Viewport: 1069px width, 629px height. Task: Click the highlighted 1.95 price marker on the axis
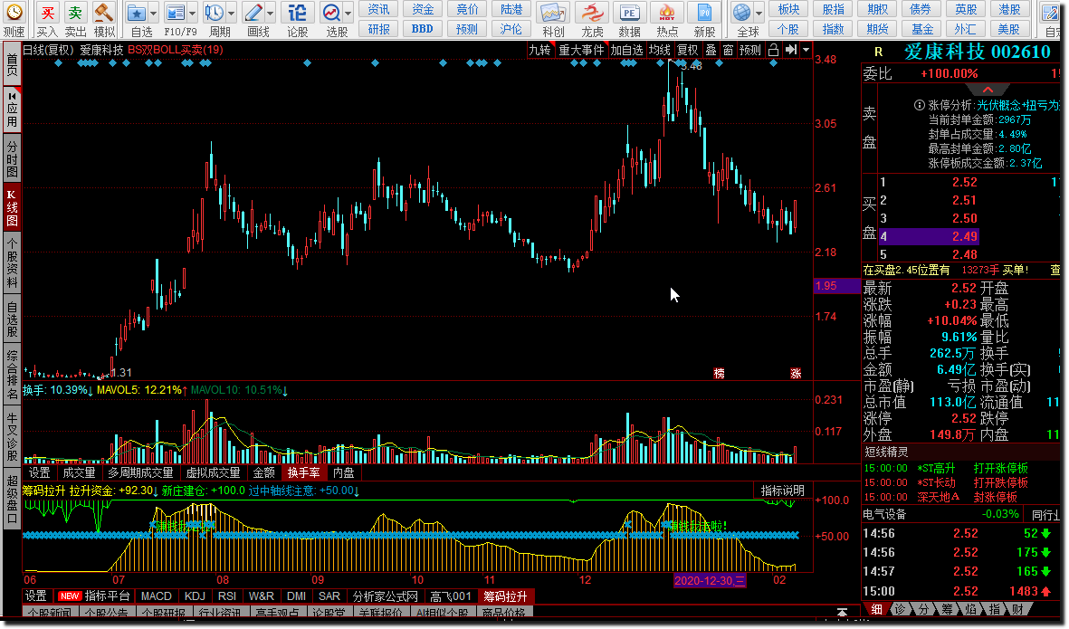837,285
